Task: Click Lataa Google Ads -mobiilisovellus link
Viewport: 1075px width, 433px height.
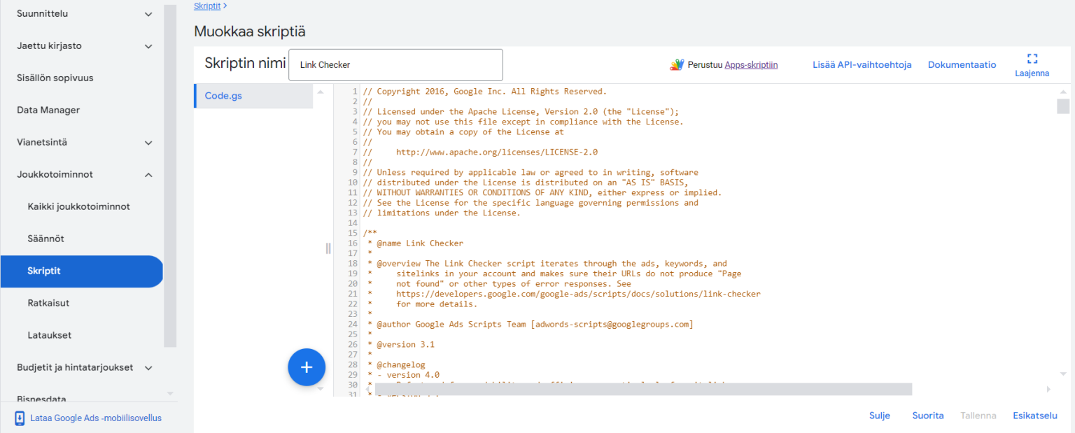Action: (x=96, y=418)
